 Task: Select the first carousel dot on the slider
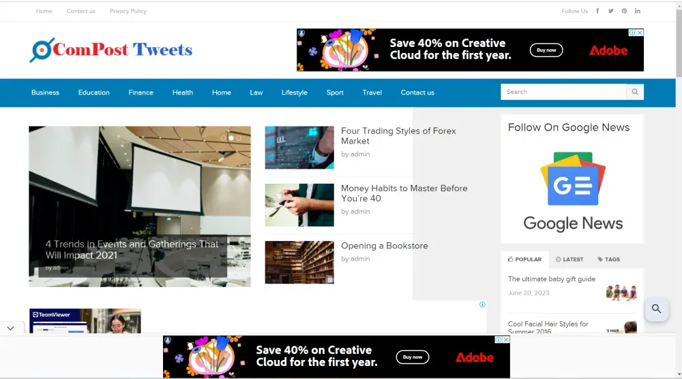tap(223, 138)
